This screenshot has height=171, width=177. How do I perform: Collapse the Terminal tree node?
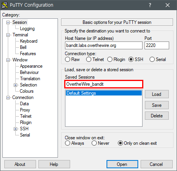(8, 35)
